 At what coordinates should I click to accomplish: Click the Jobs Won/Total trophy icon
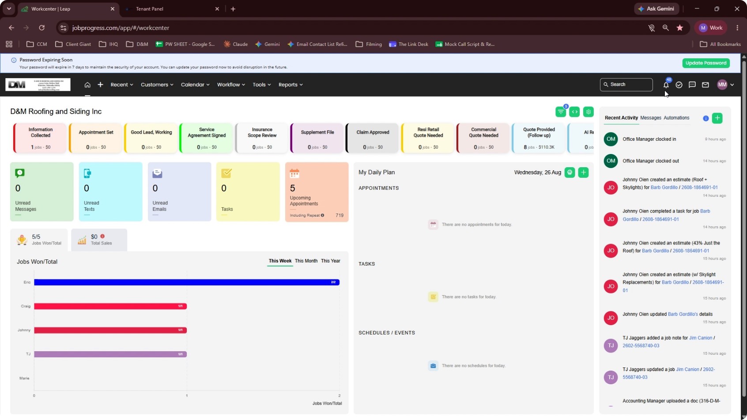tap(22, 240)
